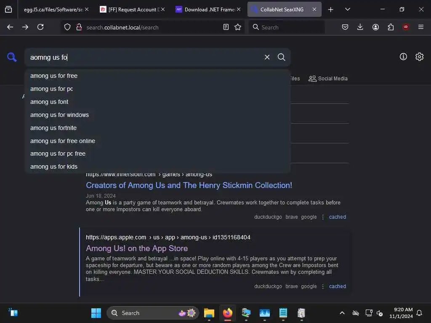Click the SearXNG search query field
431x323 pixels.
(x=144, y=57)
